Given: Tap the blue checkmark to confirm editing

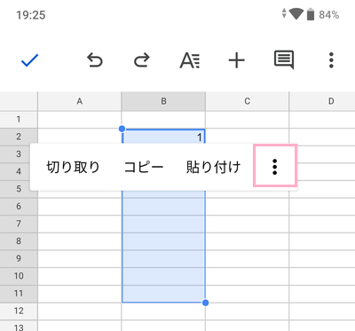Looking at the screenshot, I should tap(29, 60).
